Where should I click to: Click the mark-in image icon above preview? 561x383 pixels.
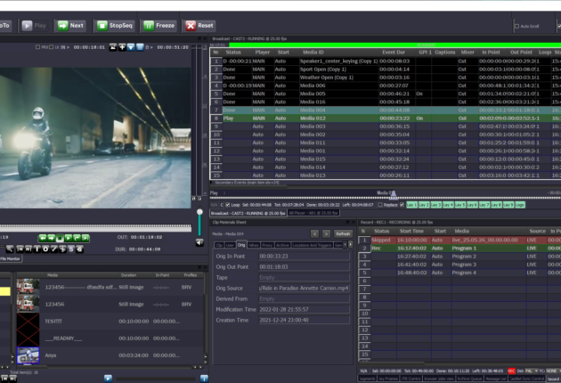113,47
